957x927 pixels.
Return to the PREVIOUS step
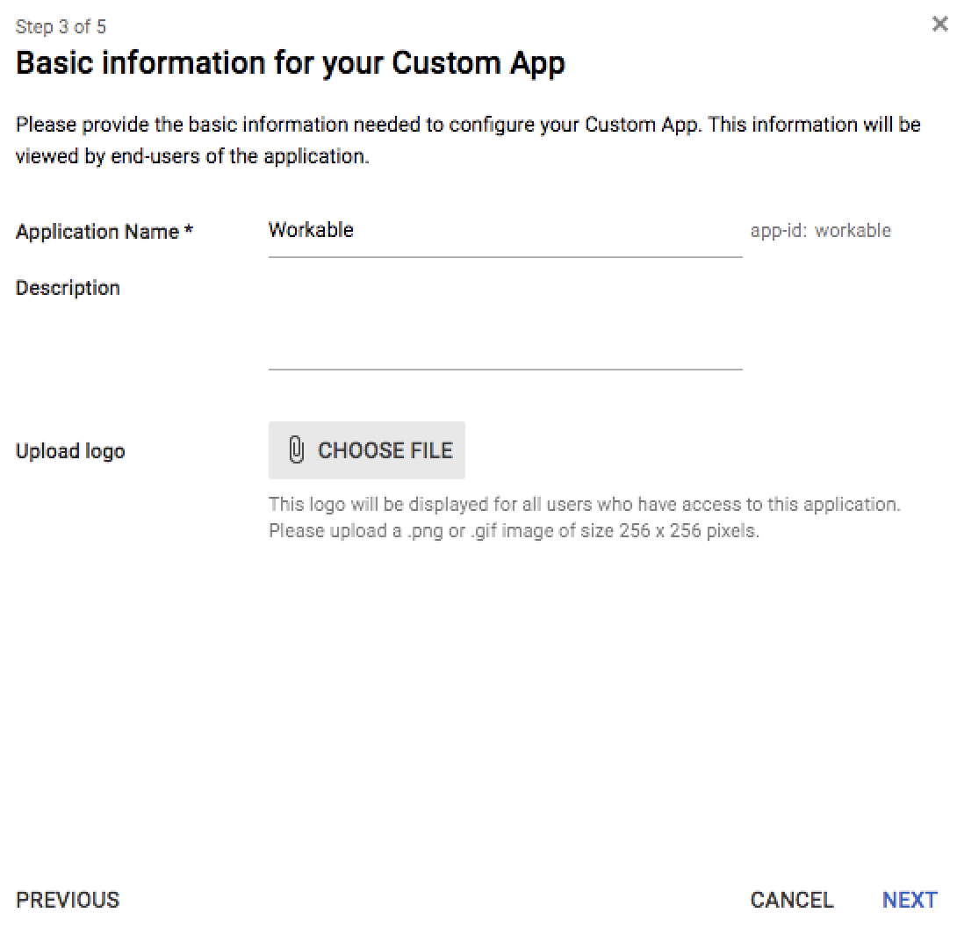(x=68, y=900)
